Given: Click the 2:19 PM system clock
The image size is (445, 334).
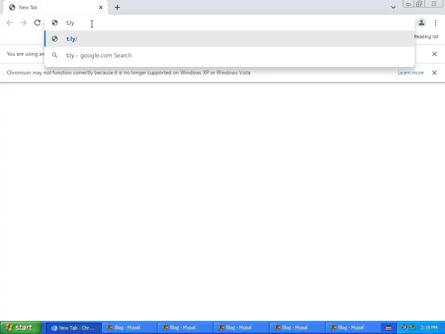Looking at the screenshot, I should [429, 328].
